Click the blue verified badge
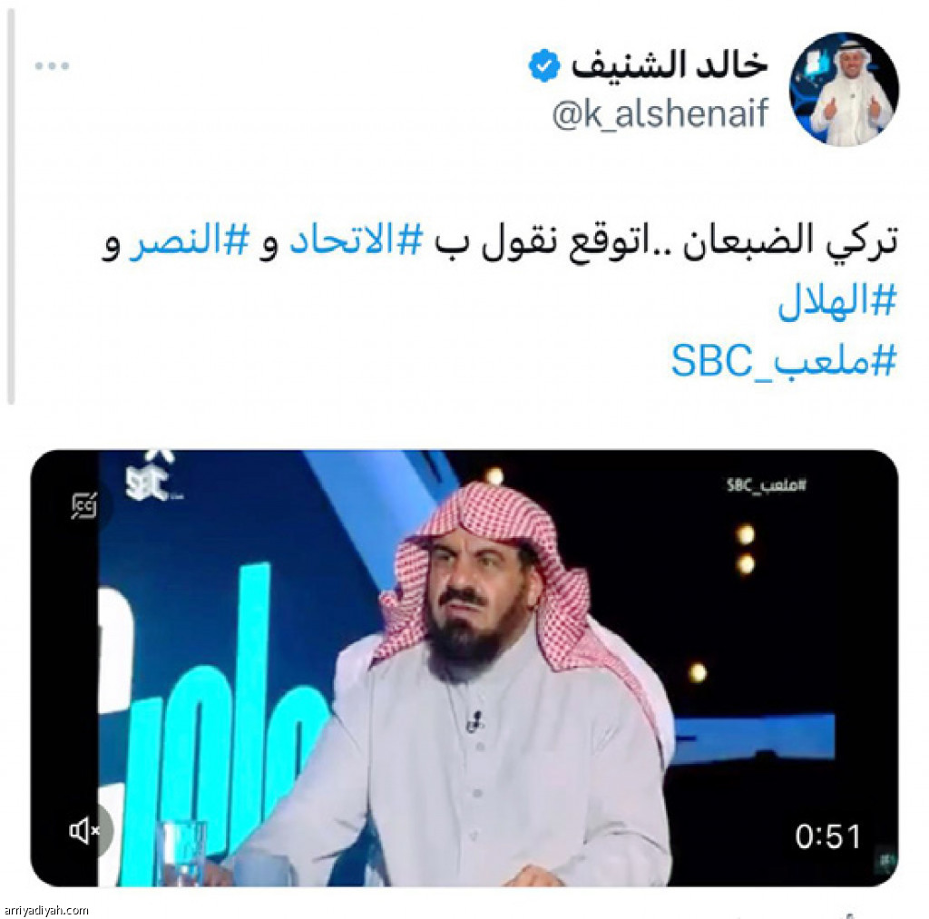929x919 pixels. 543,65
